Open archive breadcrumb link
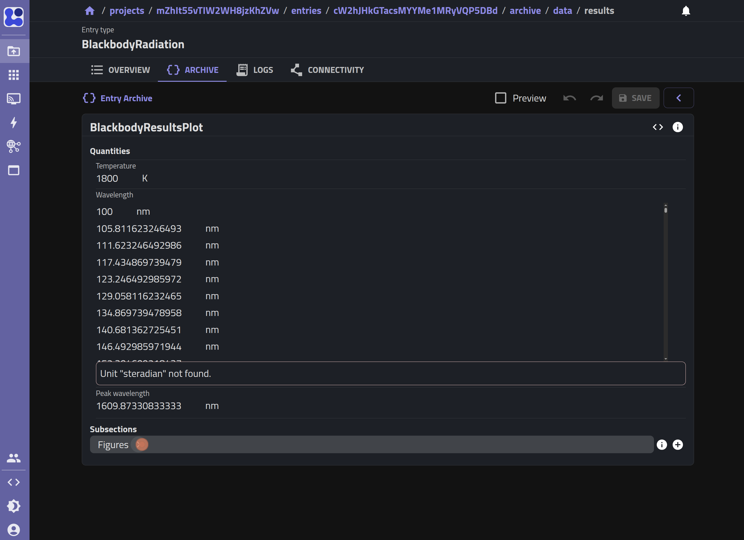 (525, 11)
